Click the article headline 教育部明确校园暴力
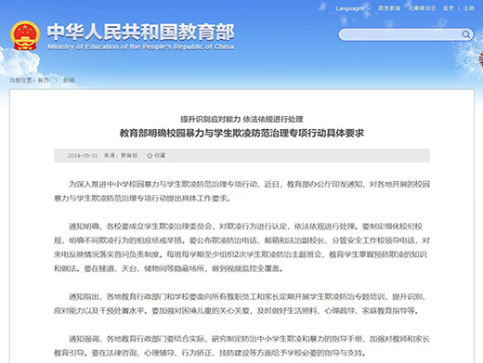Viewport: 483px width, 363px height. click(241, 133)
